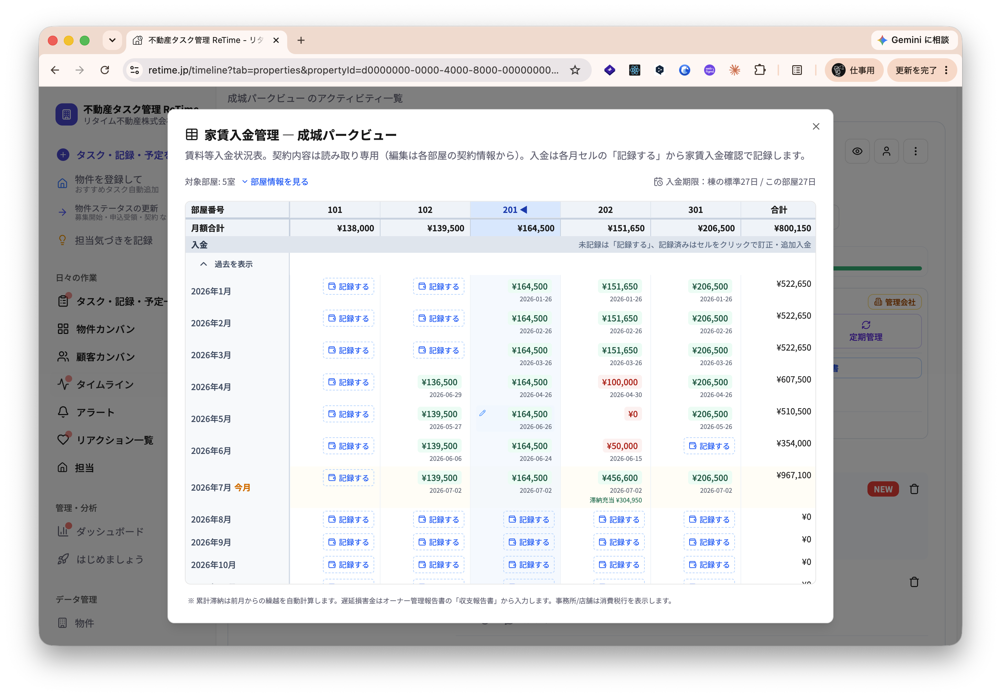Image resolution: width=1001 pixels, height=697 pixels.
Task: Click the dark hexagon extension icon
Action: [660, 70]
